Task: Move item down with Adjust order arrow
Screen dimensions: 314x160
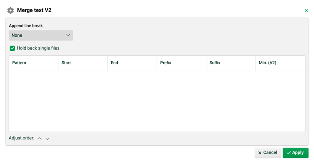Action: coord(47,139)
